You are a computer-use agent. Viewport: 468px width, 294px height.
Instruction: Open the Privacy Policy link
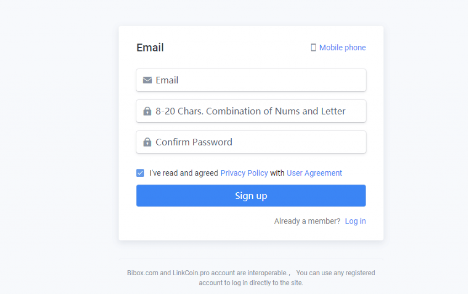click(x=244, y=173)
